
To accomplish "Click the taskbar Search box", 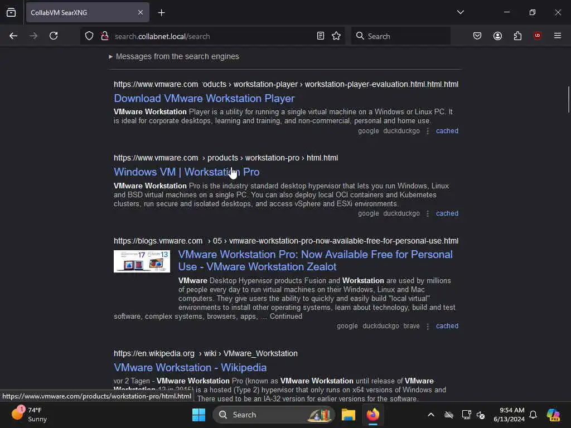I will point(274,415).
